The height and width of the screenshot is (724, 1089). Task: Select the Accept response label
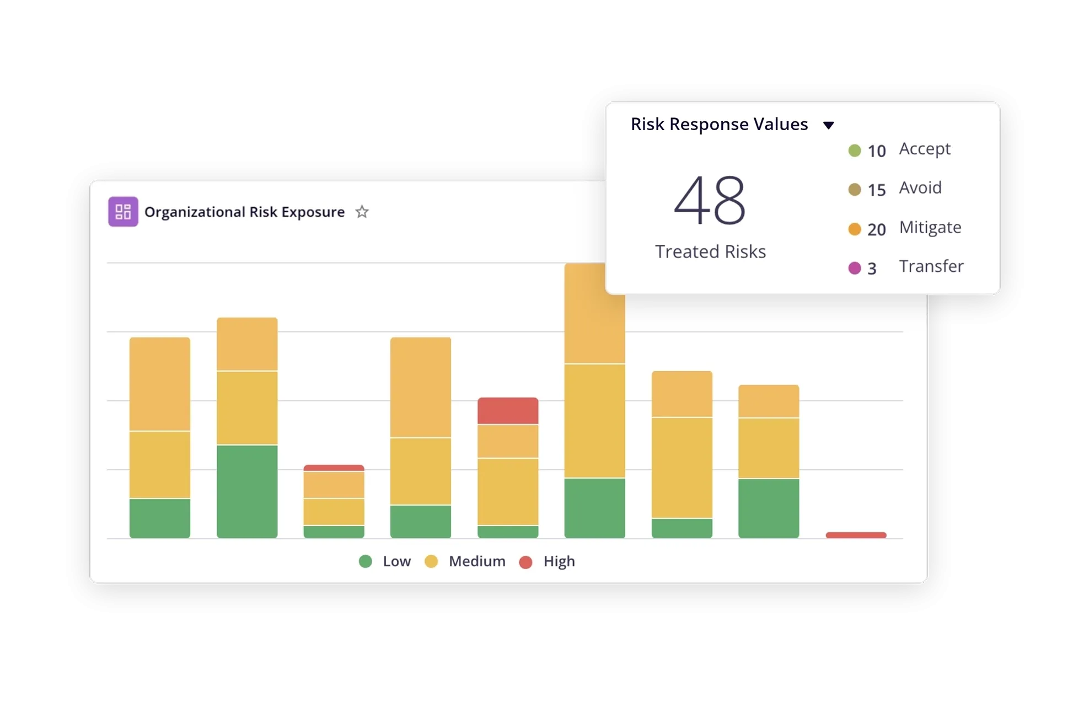(x=925, y=149)
